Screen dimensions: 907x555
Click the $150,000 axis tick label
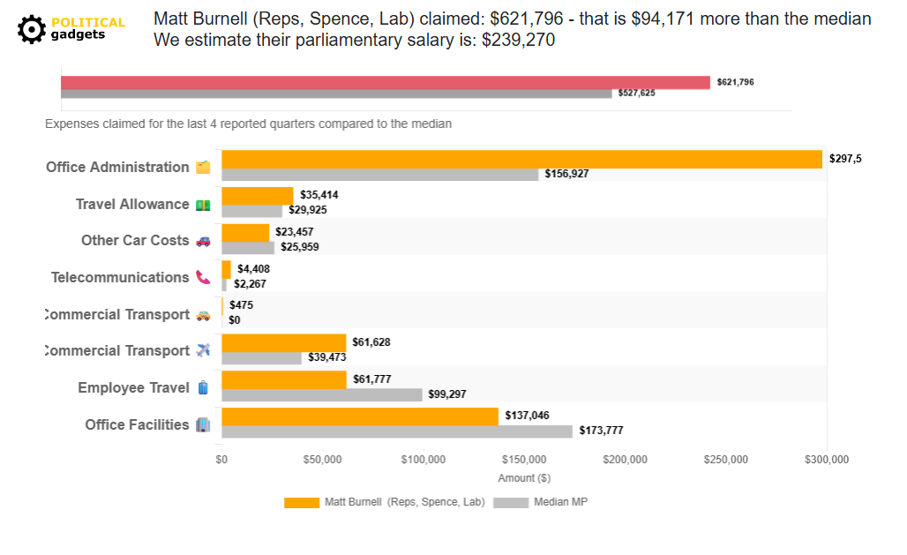(x=524, y=460)
